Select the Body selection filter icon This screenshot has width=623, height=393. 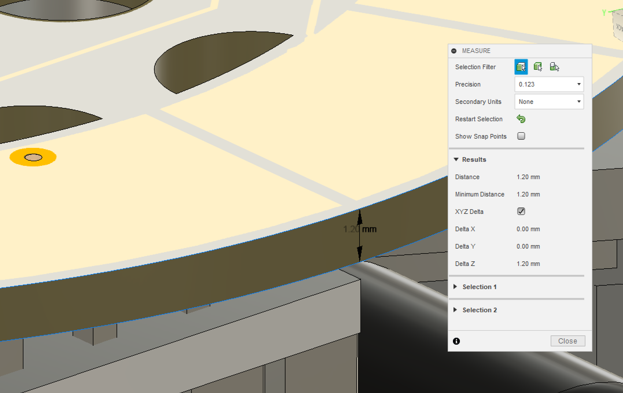(538, 67)
